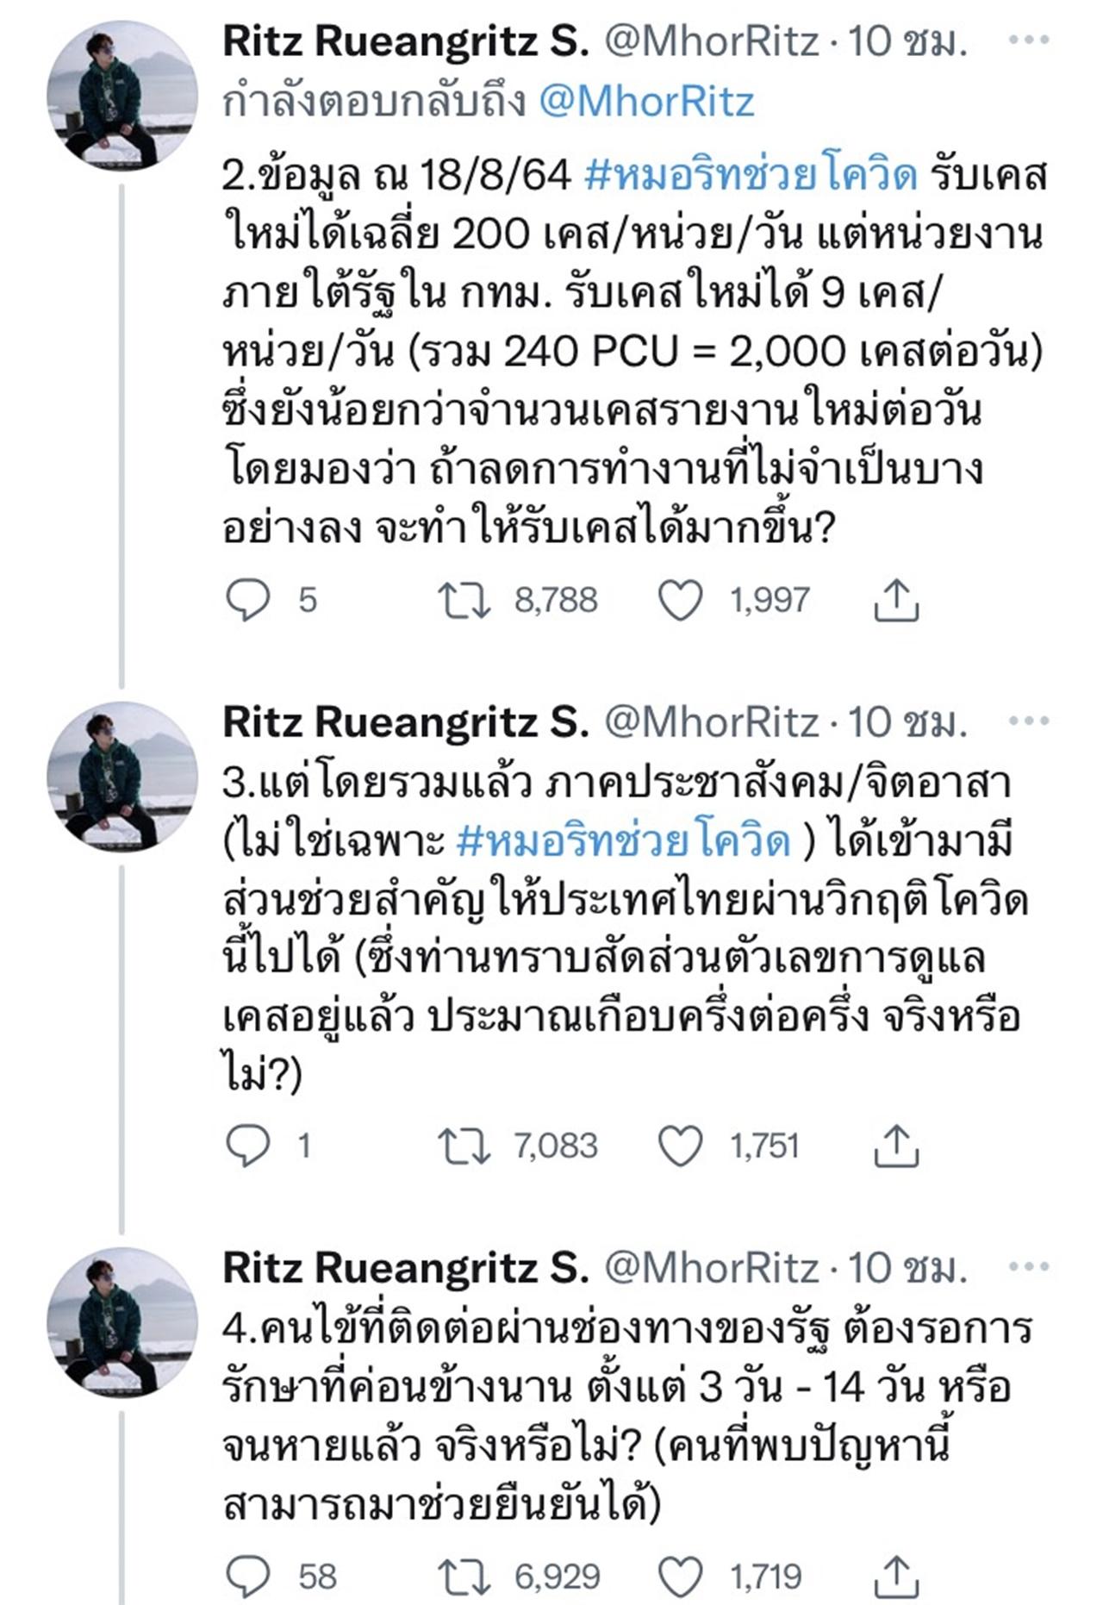Screen dimensions: 1103x1605
Task: Open the profile picture of the first tweet
Action: click(122, 93)
